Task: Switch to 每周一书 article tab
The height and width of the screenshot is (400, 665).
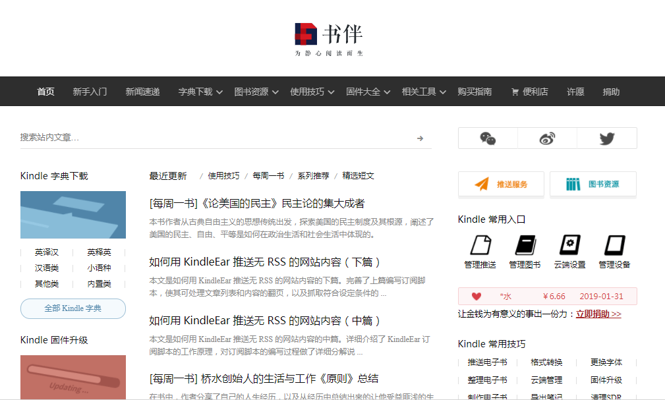Action: [x=268, y=175]
